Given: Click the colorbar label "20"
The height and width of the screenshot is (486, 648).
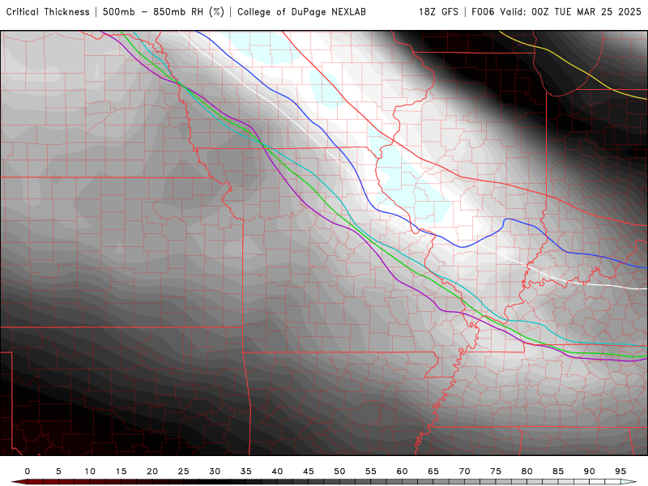Looking at the screenshot, I should point(152,471).
